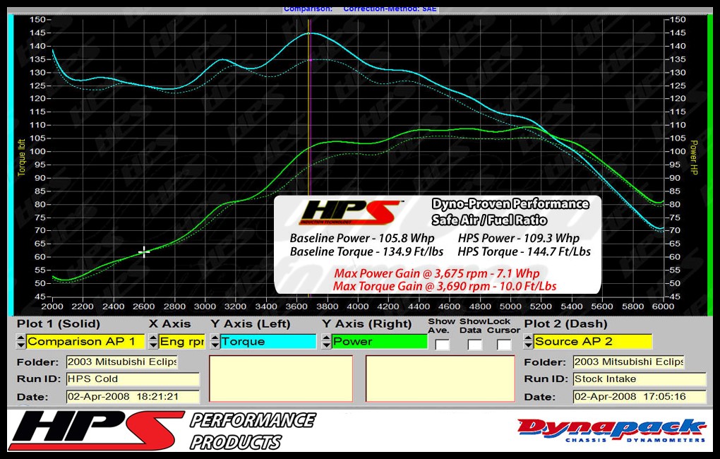The width and height of the screenshot is (720, 459).
Task: Click the Plot 1 selector spinner arrows
Action: point(20,341)
